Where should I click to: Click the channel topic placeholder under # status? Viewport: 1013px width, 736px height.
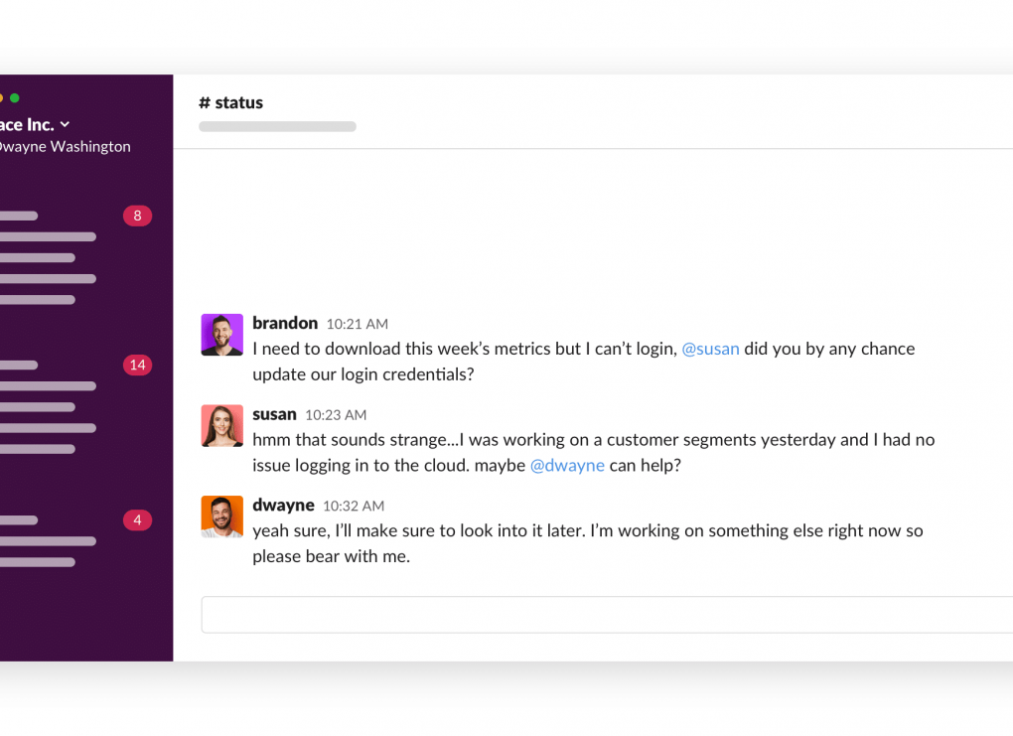click(278, 127)
